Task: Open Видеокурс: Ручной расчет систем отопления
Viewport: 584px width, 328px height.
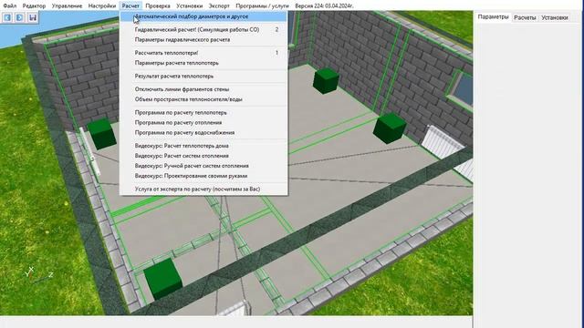Action: coord(203,166)
